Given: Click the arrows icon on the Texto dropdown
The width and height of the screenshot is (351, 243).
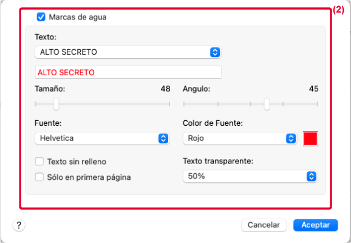Looking at the screenshot, I should pyautogui.click(x=215, y=52).
